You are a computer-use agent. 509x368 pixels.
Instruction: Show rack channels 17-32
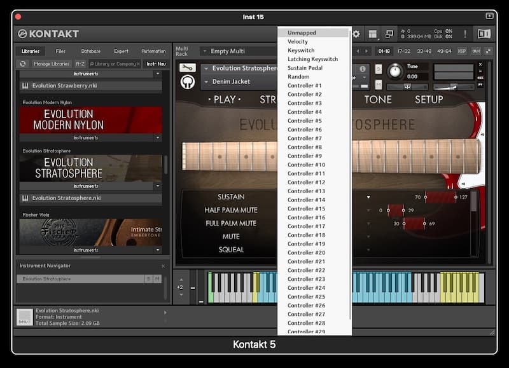pyautogui.click(x=404, y=51)
